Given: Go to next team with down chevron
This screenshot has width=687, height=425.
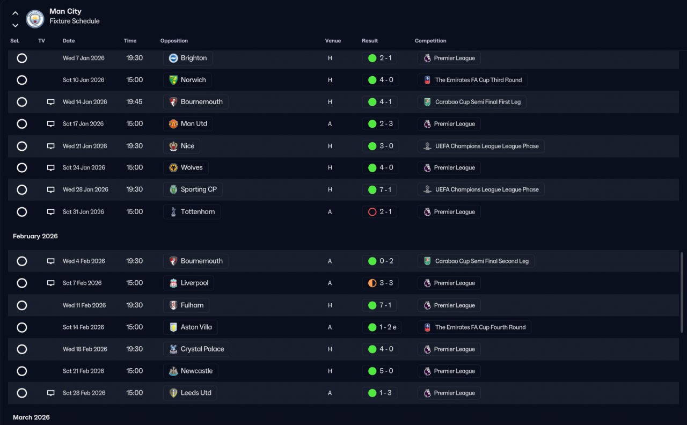Looking at the screenshot, I should coord(15,25).
